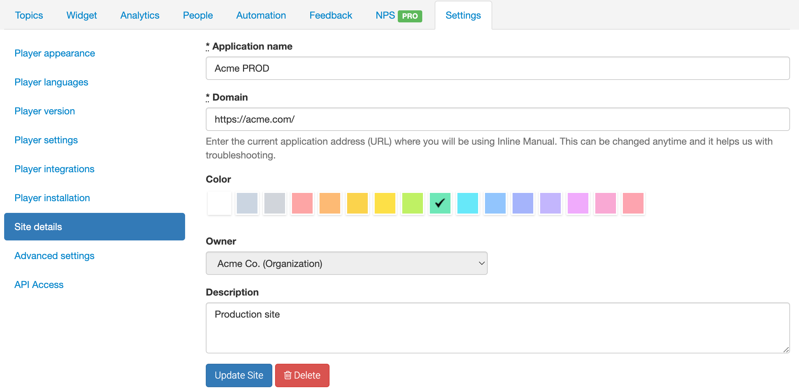Open Player appearance settings
Image resolution: width=799 pixels, height=392 pixels.
(54, 53)
